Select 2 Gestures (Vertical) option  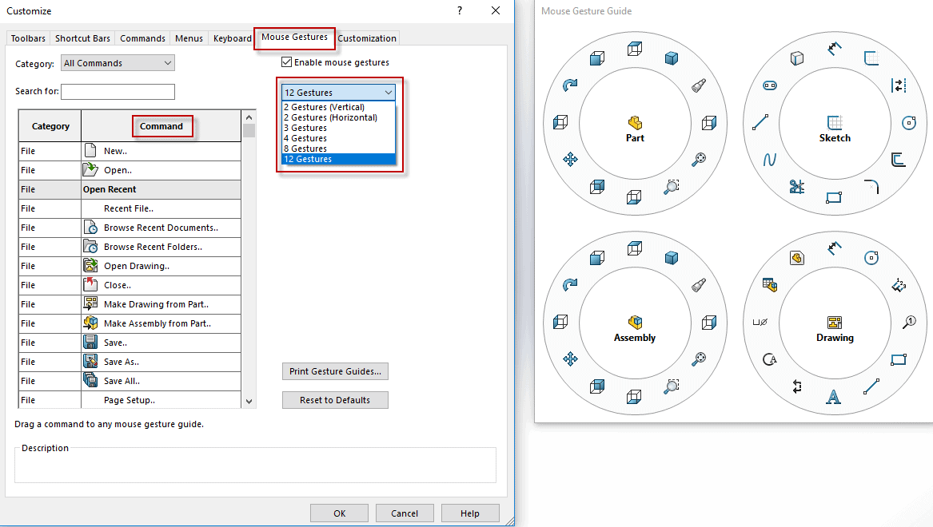point(324,107)
